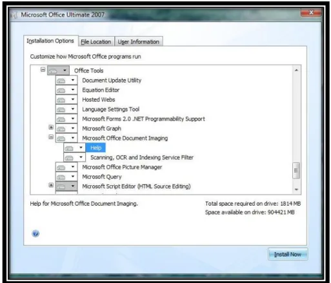Image resolution: width=331 pixels, height=283 pixels.
Task: Select Document Update Utility in the list
Action: point(112,81)
